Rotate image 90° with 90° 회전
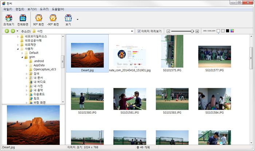 tap(39, 20)
